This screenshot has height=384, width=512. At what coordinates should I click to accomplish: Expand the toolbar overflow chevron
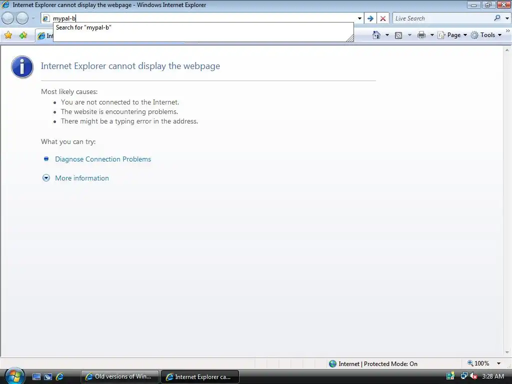point(508,30)
